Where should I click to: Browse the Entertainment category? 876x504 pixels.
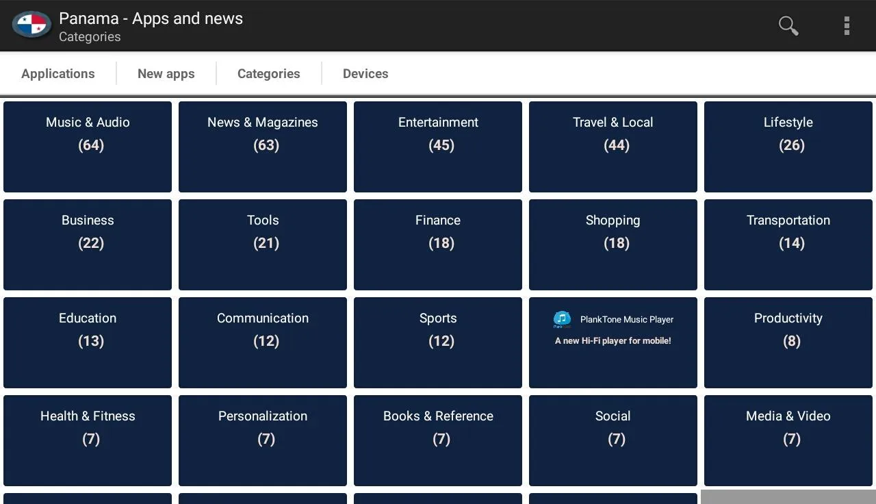pyautogui.click(x=438, y=147)
